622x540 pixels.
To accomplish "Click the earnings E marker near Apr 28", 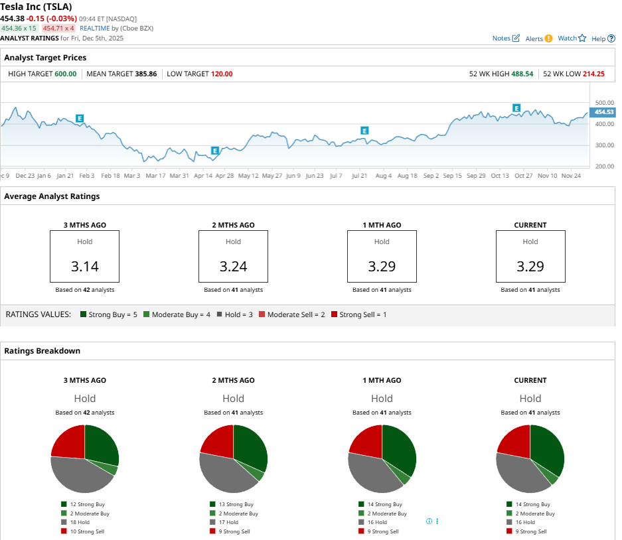I will tap(214, 151).
